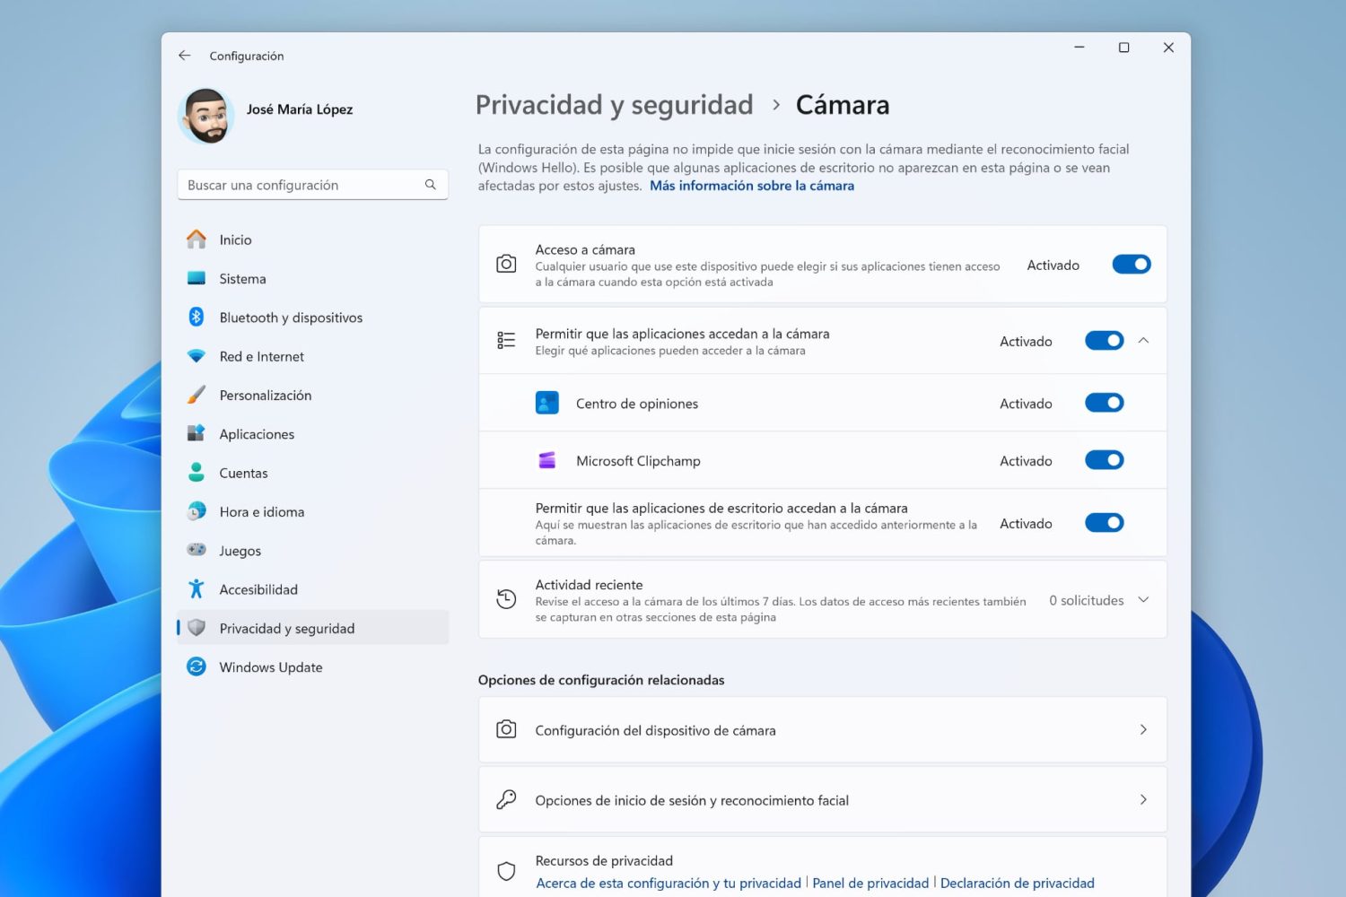Click the Red e Internet globe icon

coord(197,356)
